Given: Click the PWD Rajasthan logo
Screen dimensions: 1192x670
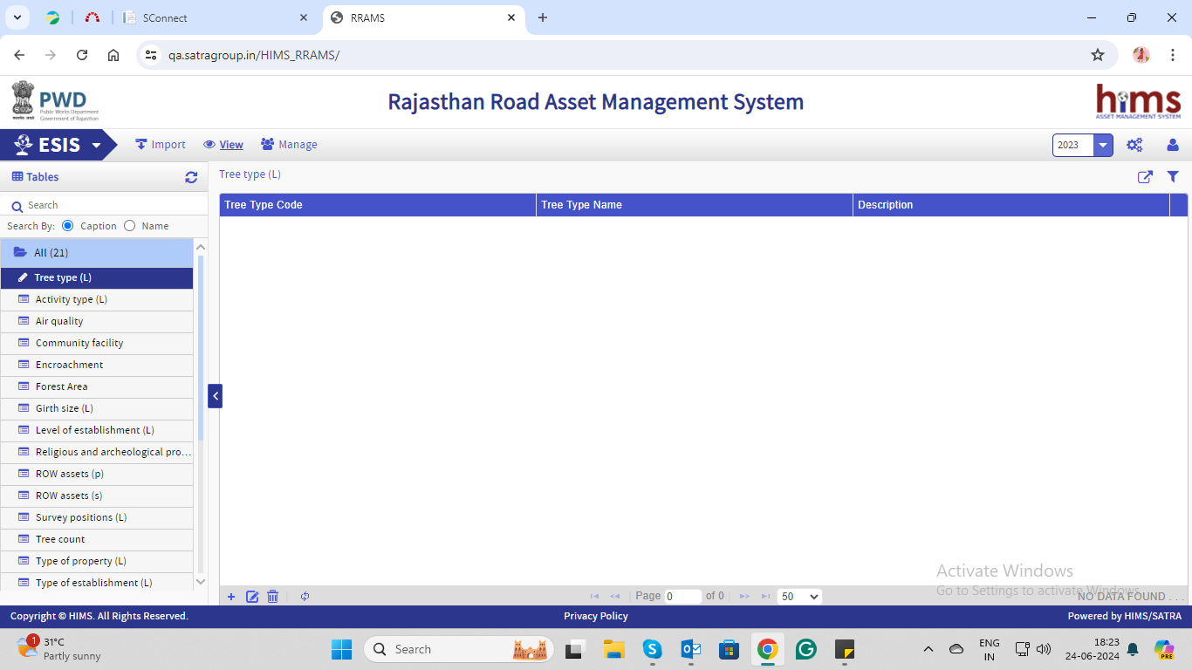Looking at the screenshot, I should tap(55, 101).
